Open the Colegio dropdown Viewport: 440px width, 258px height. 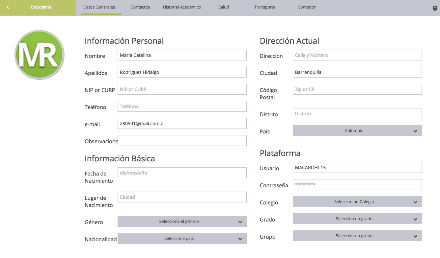pos(357,201)
